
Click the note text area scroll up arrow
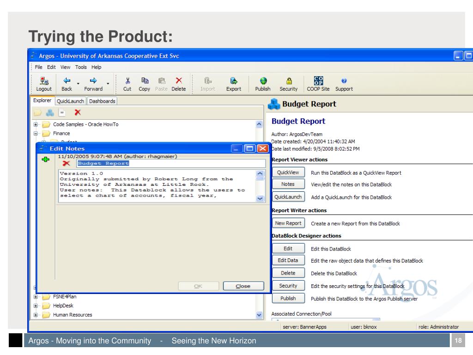tap(260, 174)
